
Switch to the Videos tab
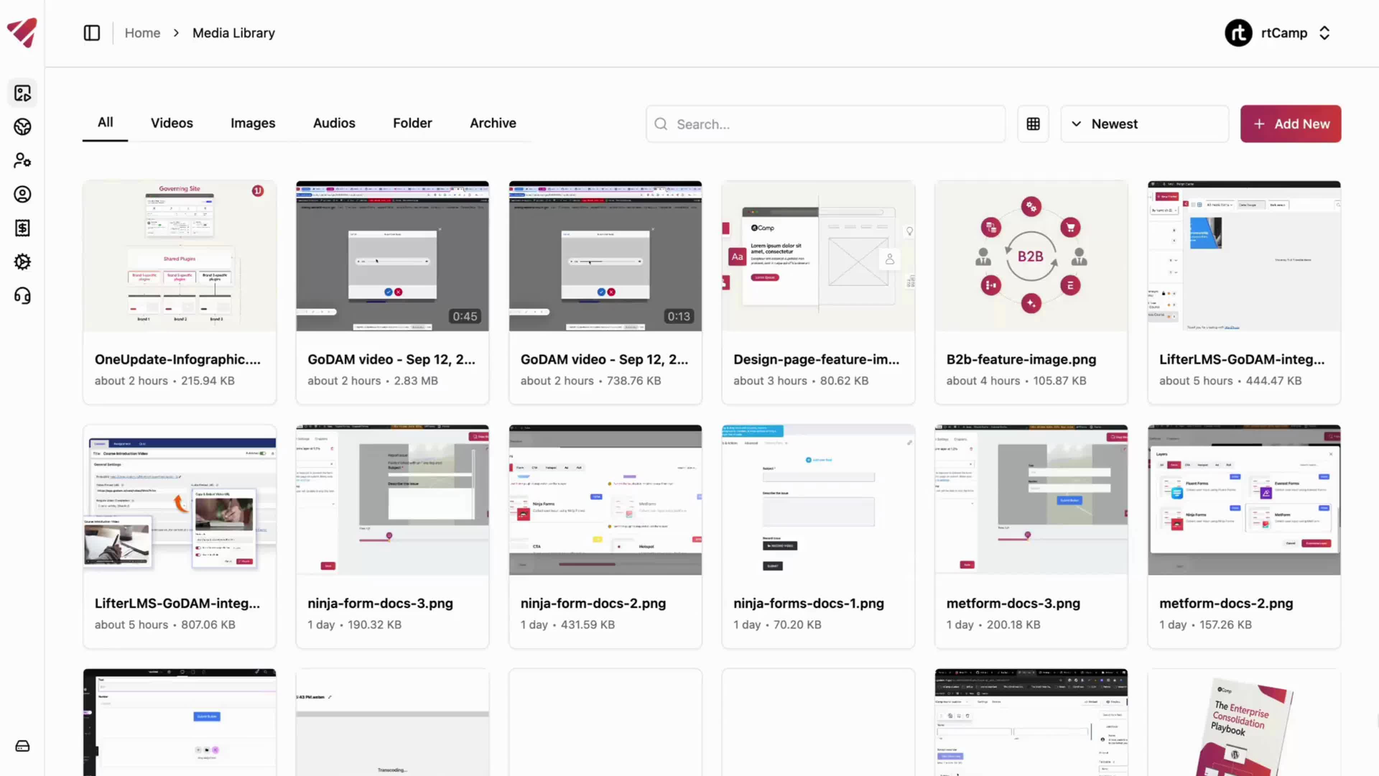coord(172,123)
